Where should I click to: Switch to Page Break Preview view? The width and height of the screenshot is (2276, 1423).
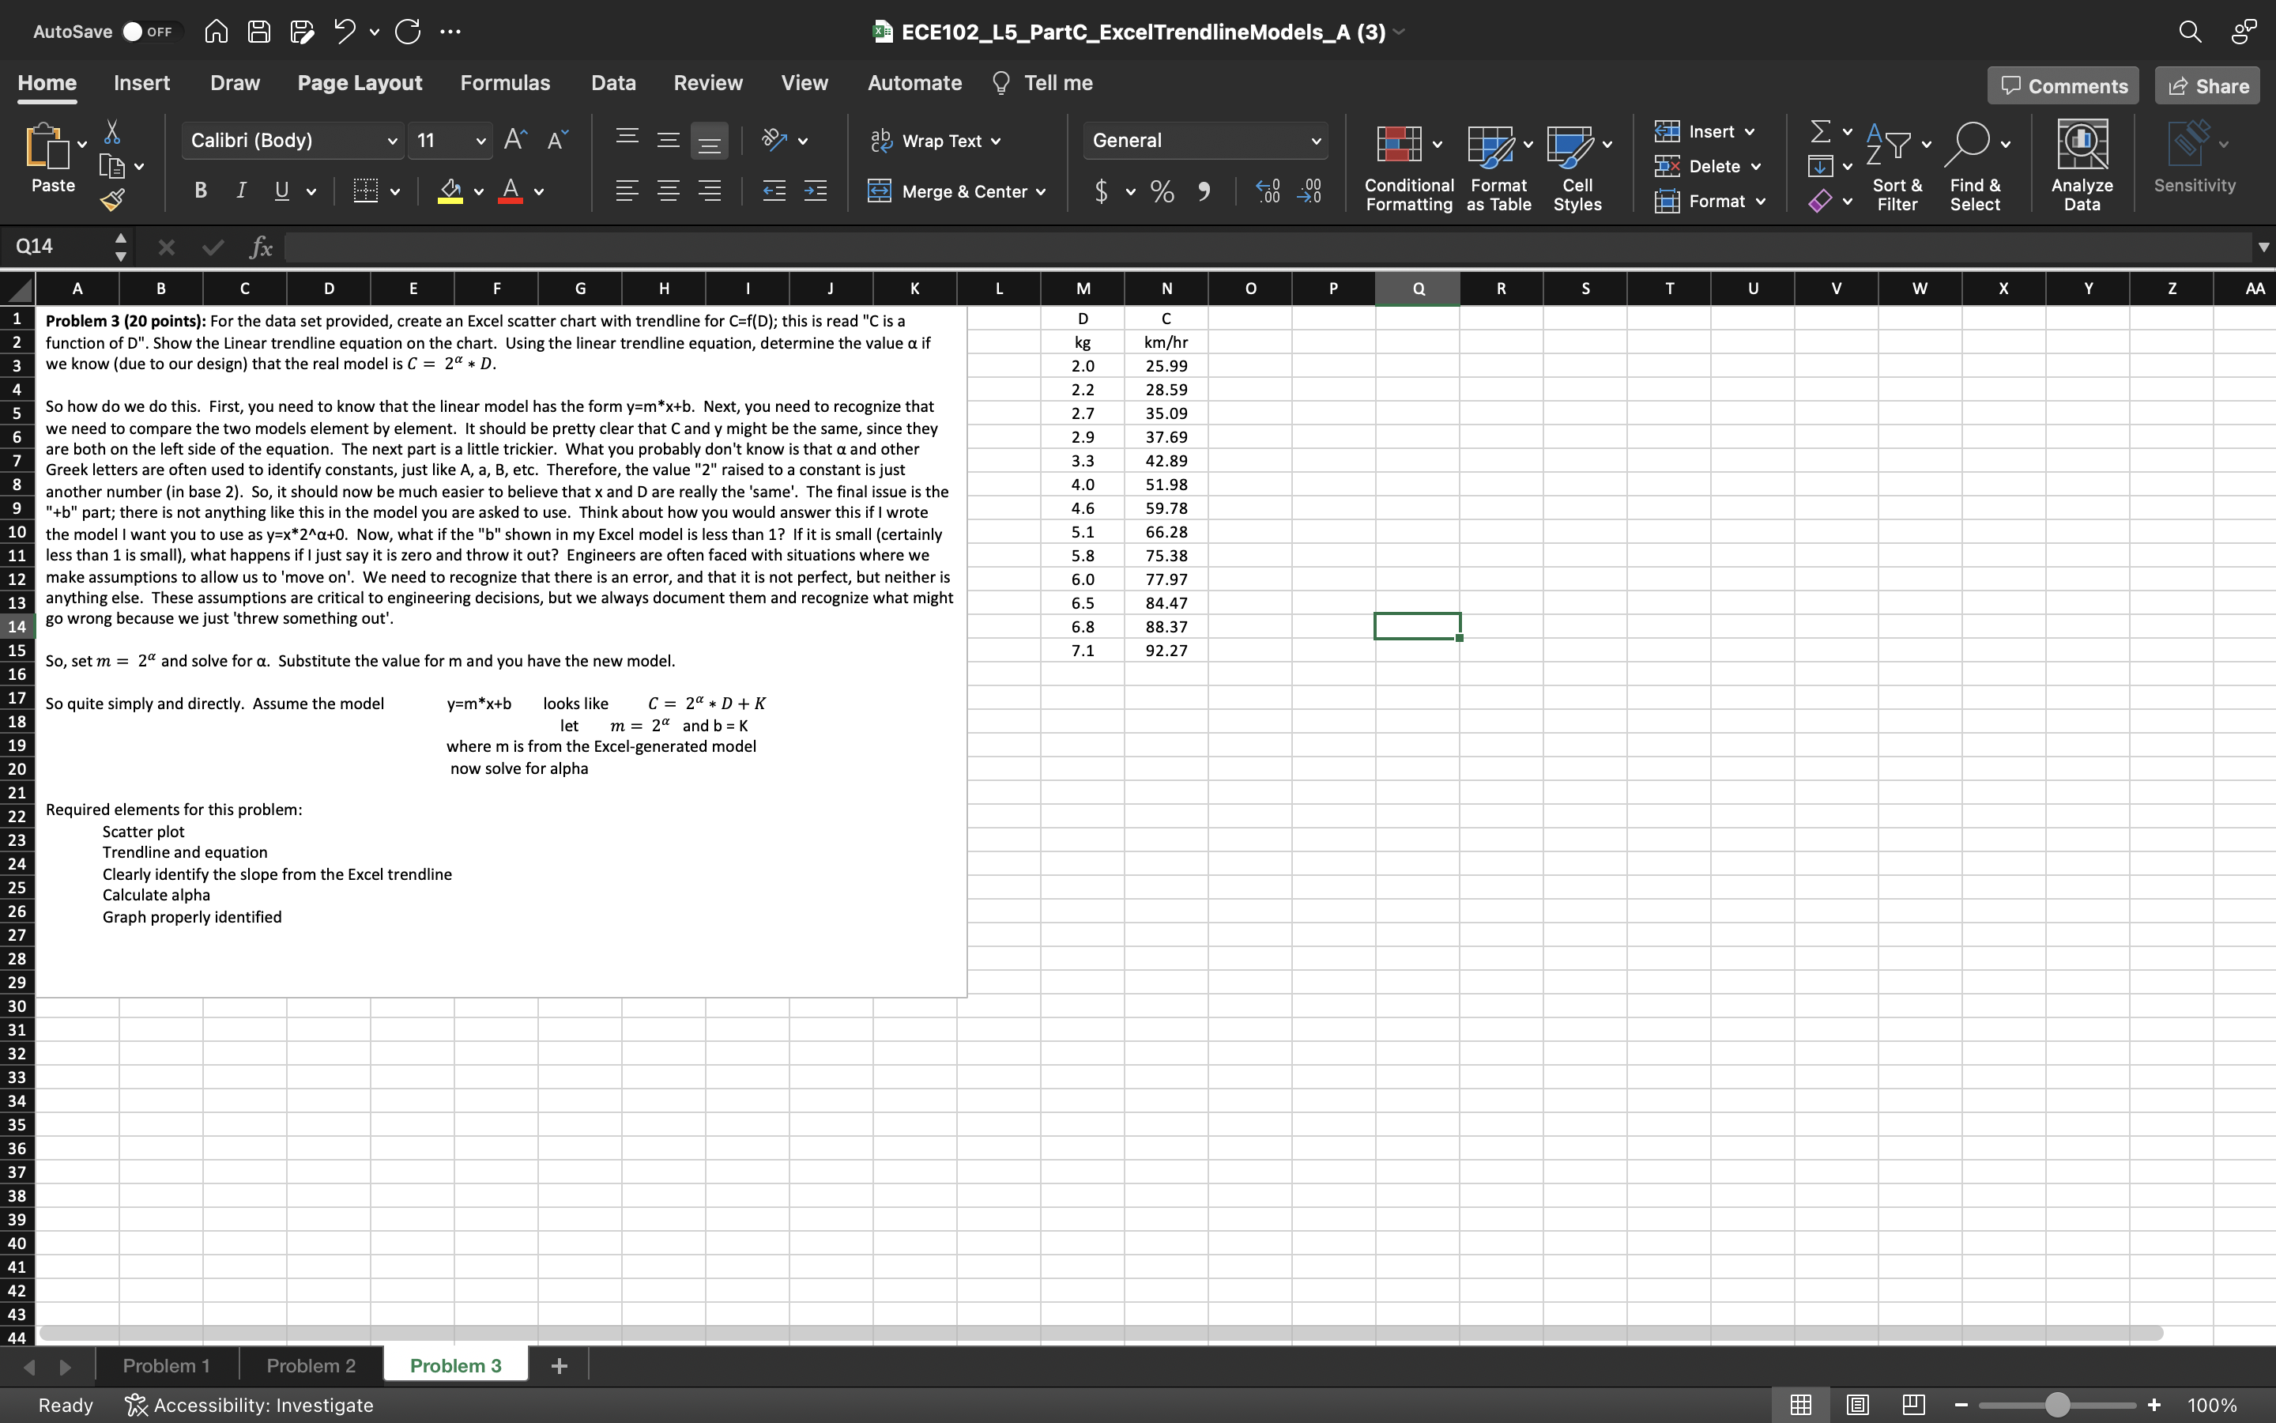click(1913, 1404)
